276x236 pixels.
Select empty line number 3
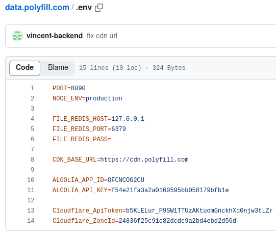[x=32, y=109]
